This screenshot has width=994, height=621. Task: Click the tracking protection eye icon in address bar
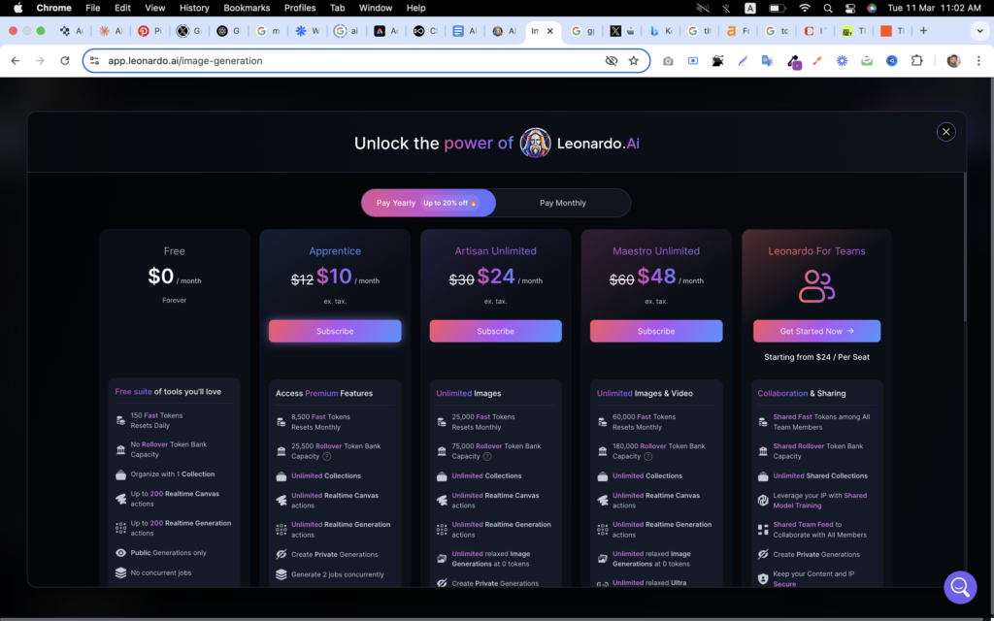[612, 61]
